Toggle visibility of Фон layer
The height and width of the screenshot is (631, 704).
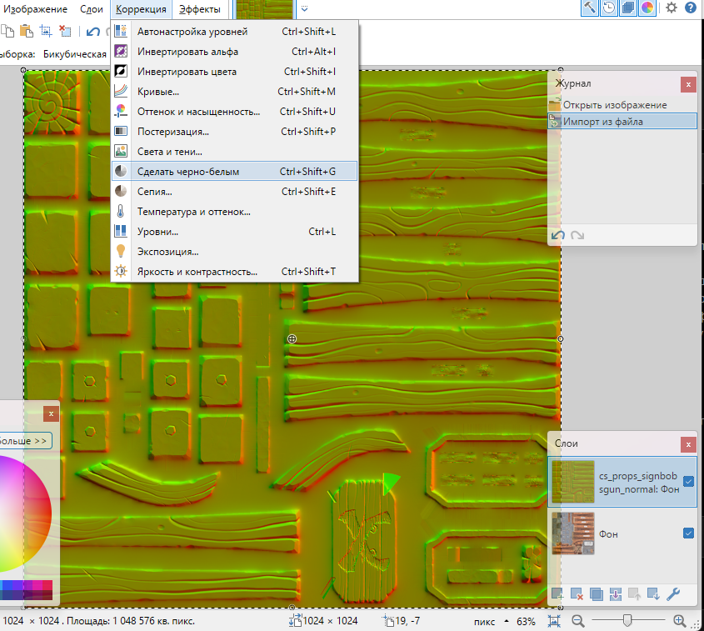(688, 533)
